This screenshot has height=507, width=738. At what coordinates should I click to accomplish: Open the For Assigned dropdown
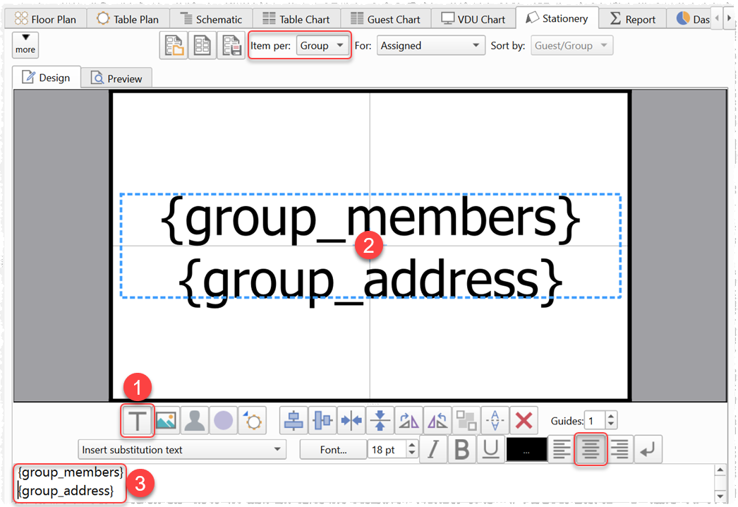(x=430, y=45)
